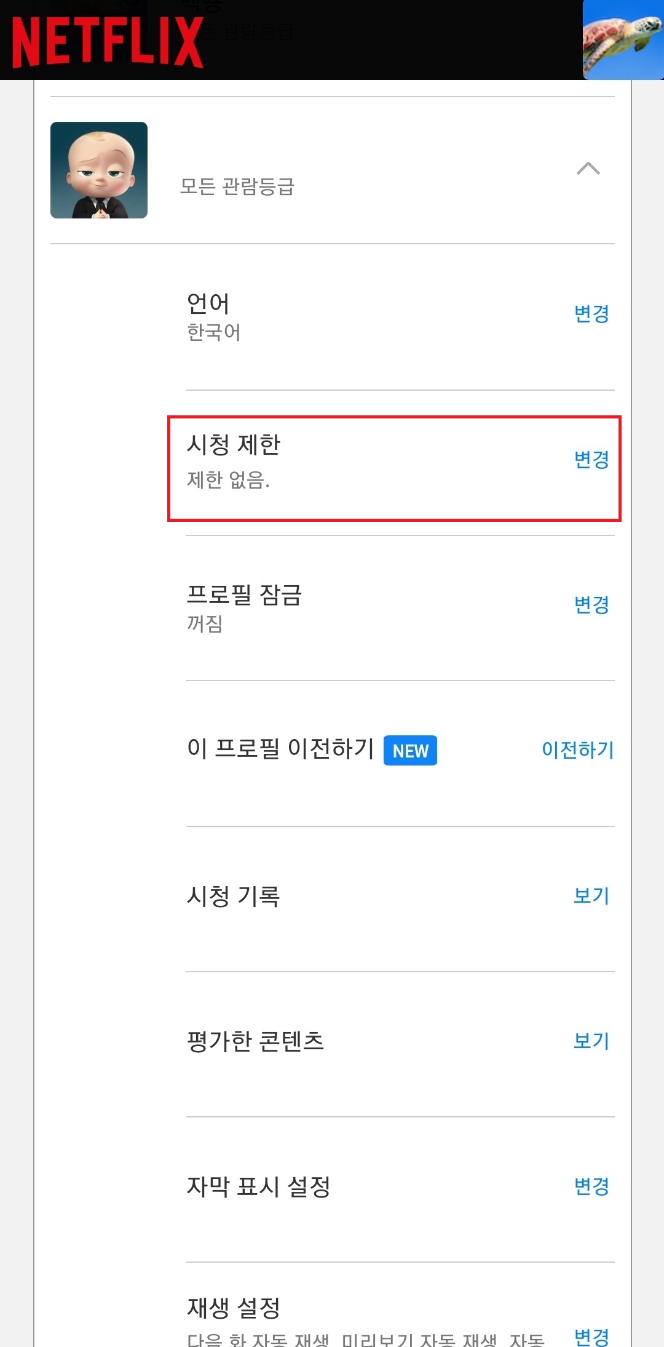Click the turtle profile image top right
The width and height of the screenshot is (664, 1347).
pyautogui.click(x=623, y=40)
